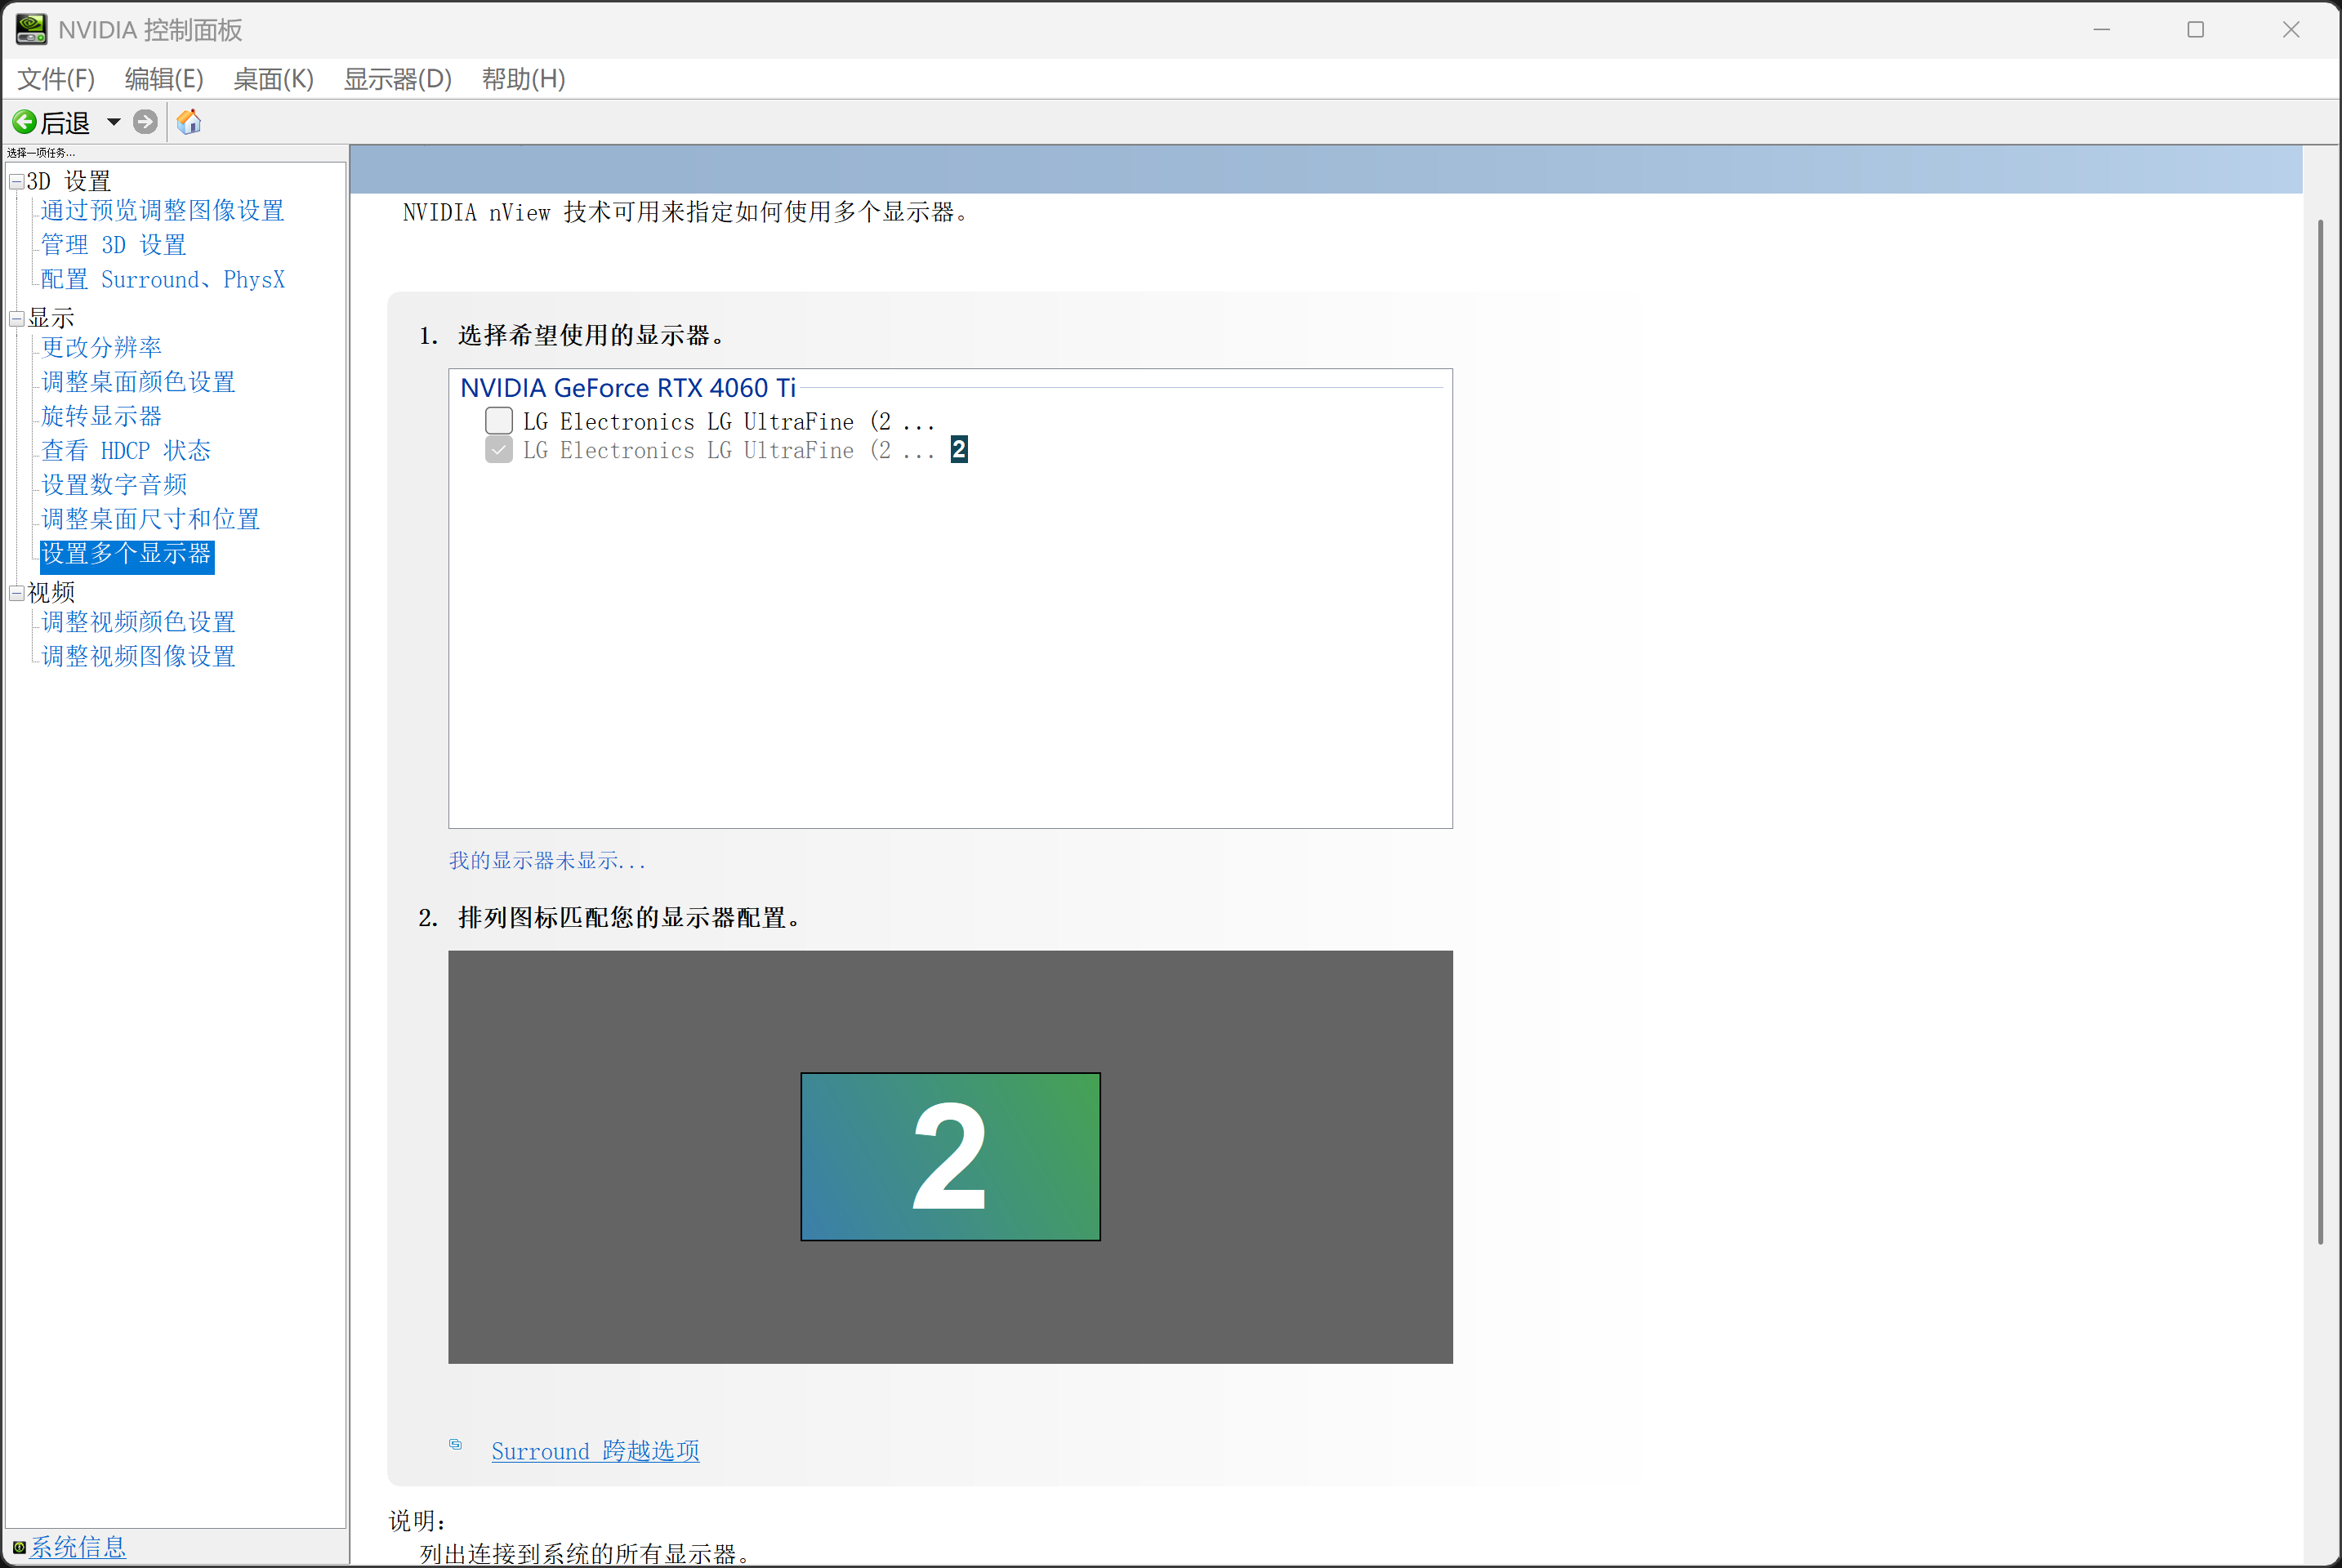
Task: Open 通过预览调整图像设置
Action: click(163, 211)
